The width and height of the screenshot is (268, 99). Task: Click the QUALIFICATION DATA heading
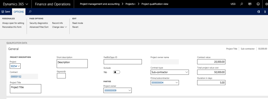point(17,43)
